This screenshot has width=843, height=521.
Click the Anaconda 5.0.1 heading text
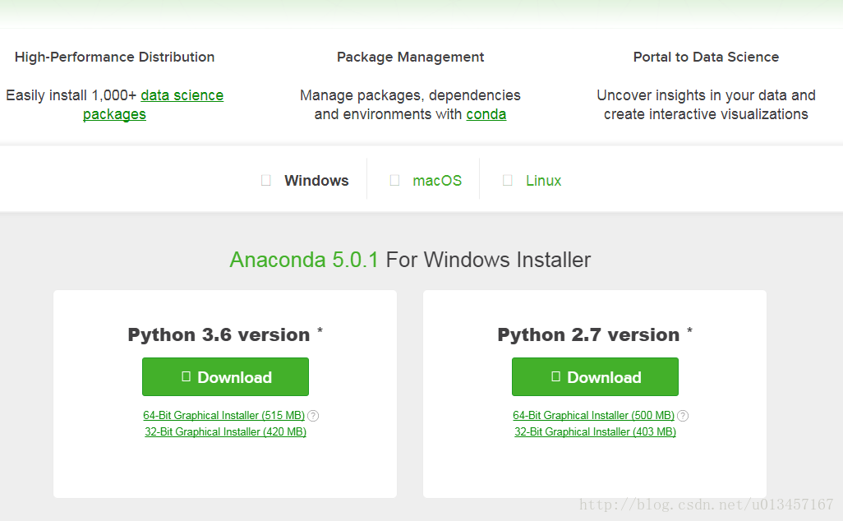pos(304,260)
